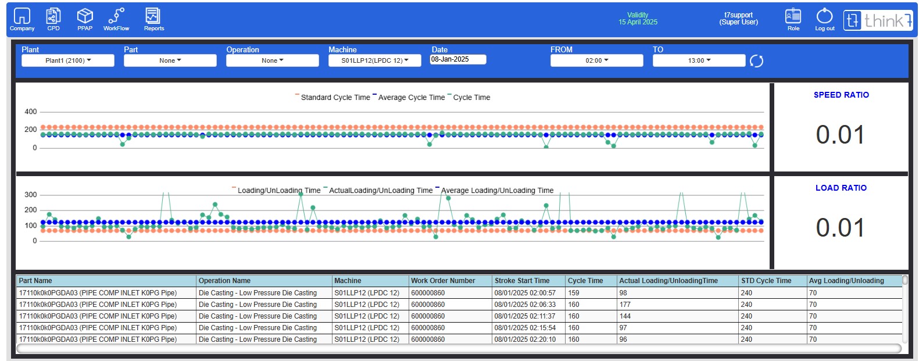The image size is (919, 361).
Task: Click the cycle time value 159
Action: pyautogui.click(x=574, y=293)
